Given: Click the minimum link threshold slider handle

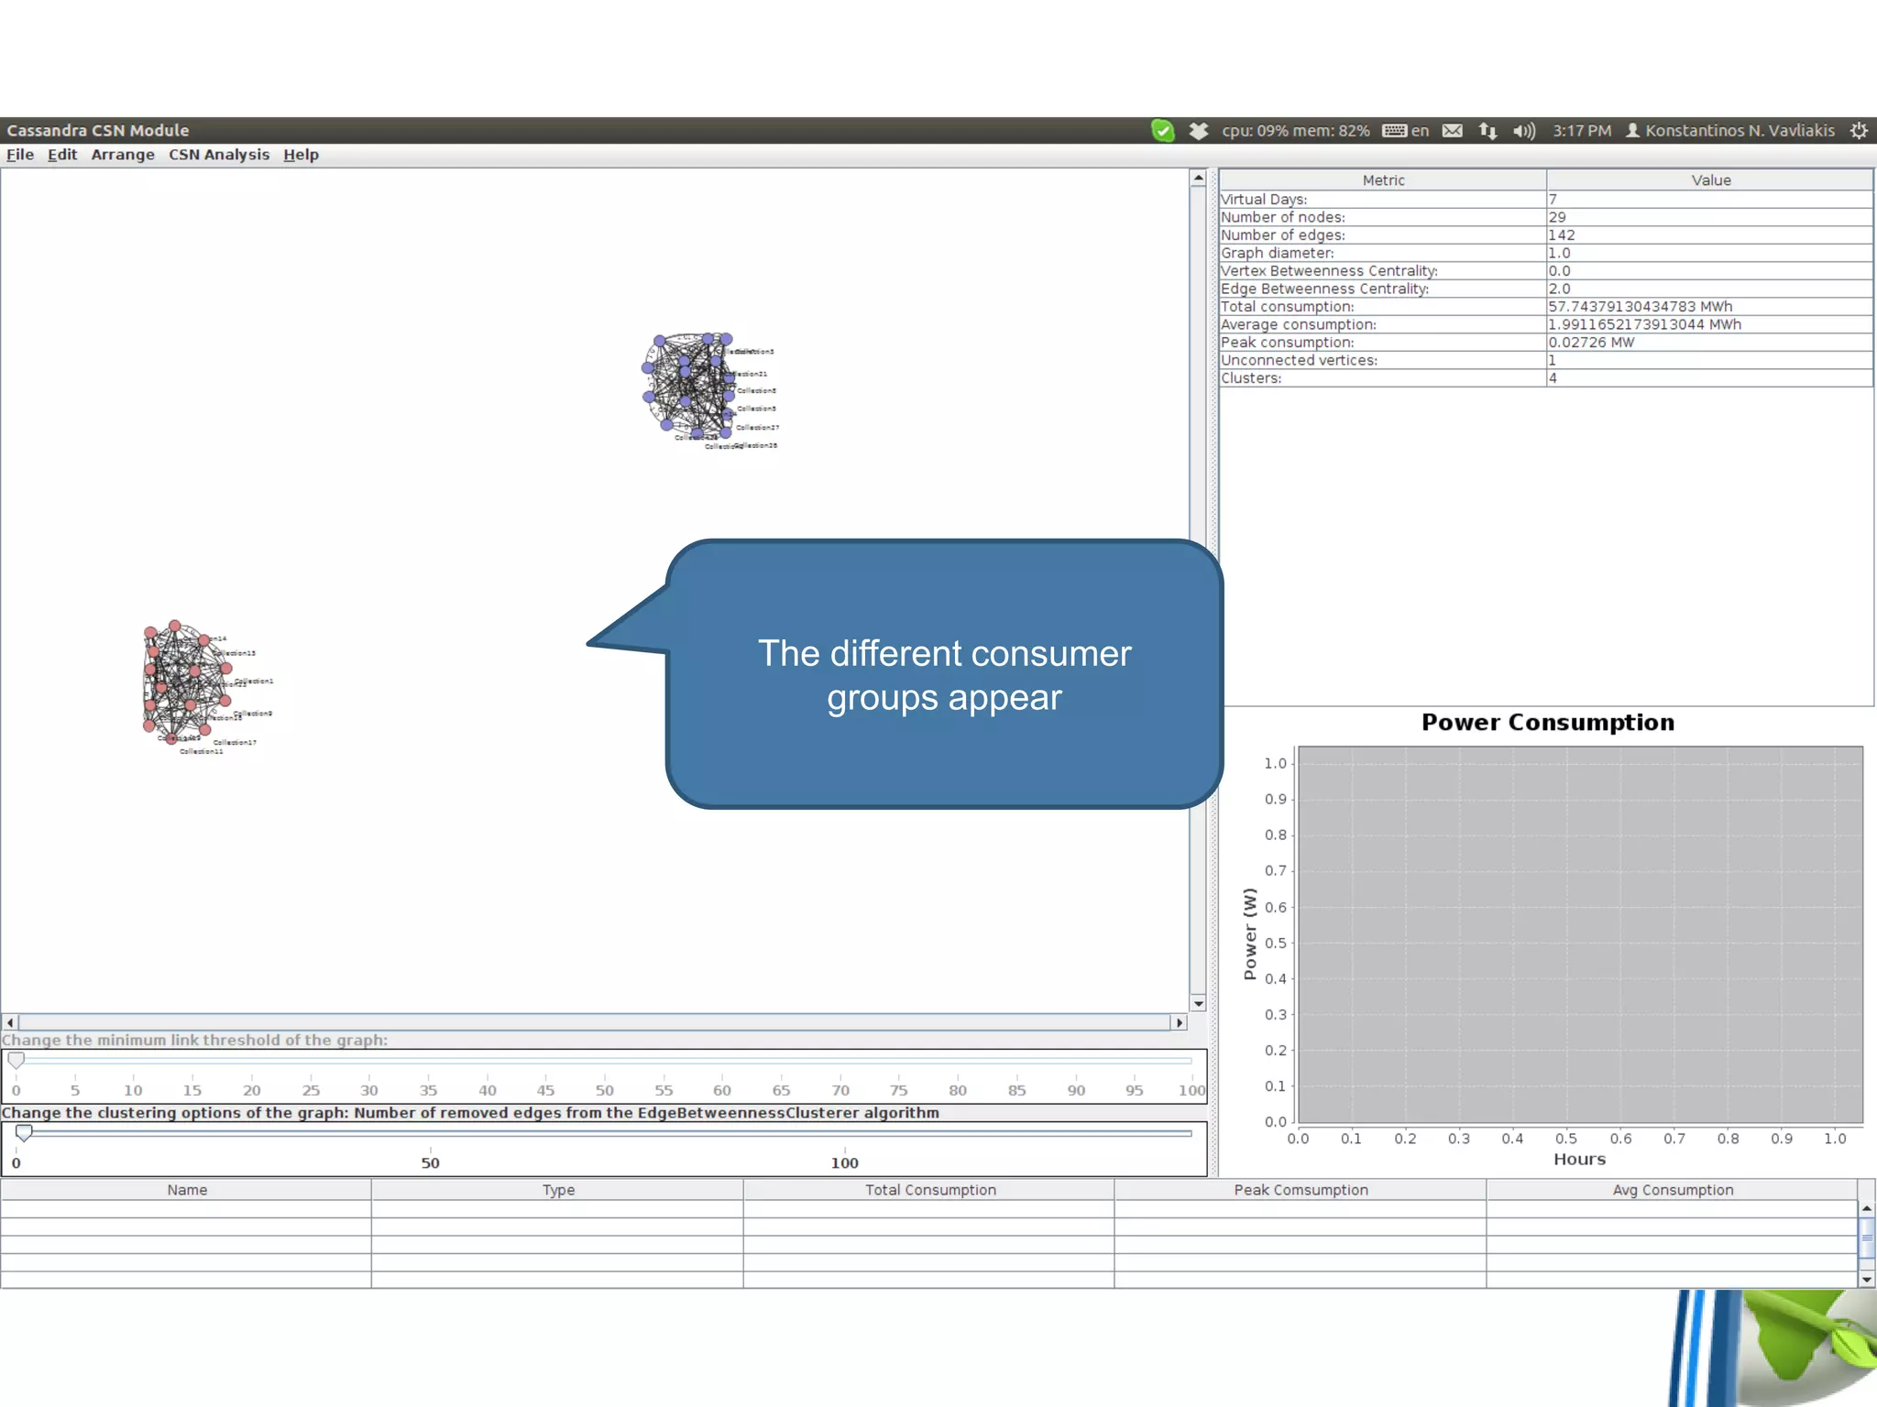Looking at the screenshot, I should coord(16,1060).
